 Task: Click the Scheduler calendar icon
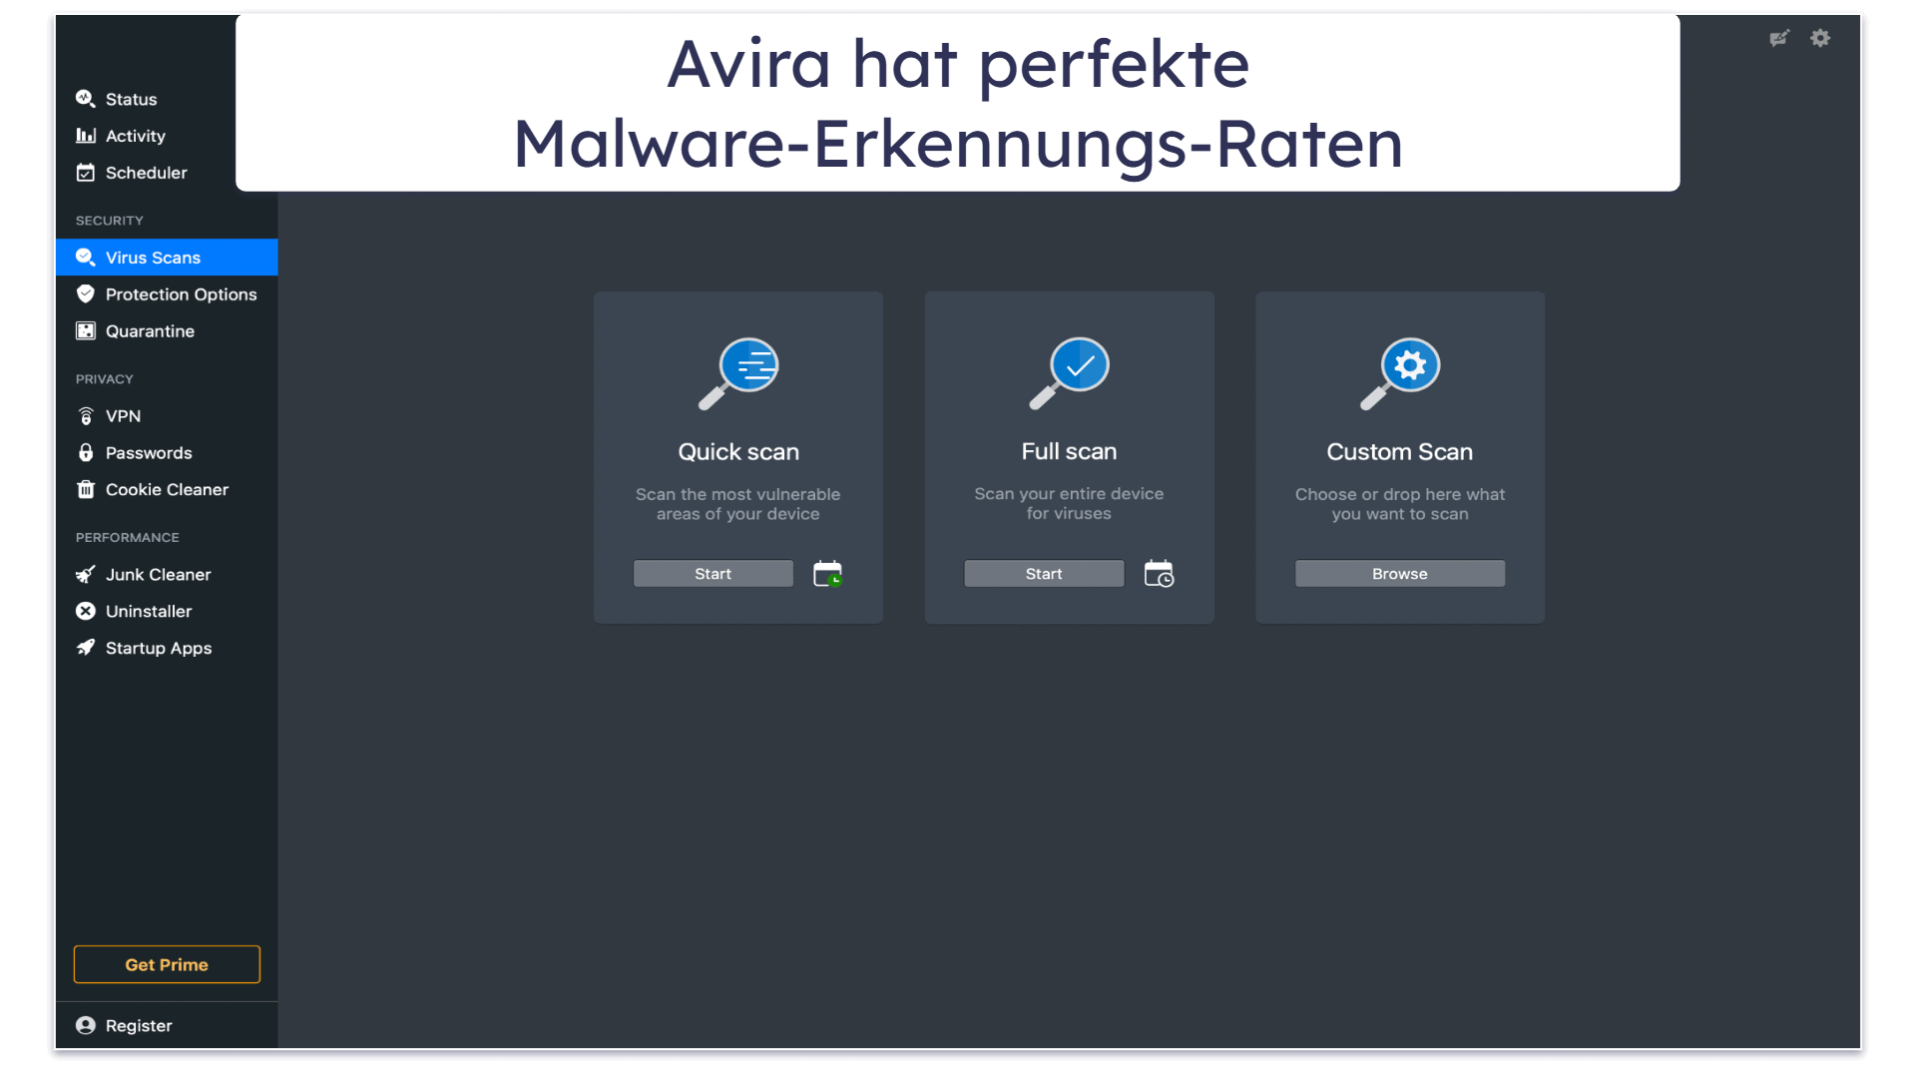86,173
